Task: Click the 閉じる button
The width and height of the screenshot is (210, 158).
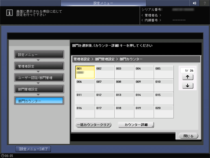Action: click(188, 136)
